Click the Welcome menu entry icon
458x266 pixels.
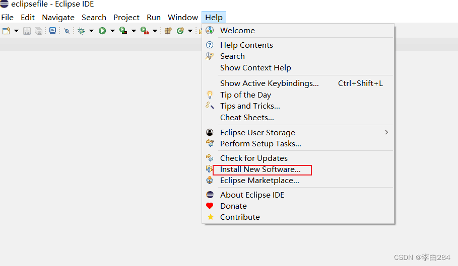pos(210,30)
